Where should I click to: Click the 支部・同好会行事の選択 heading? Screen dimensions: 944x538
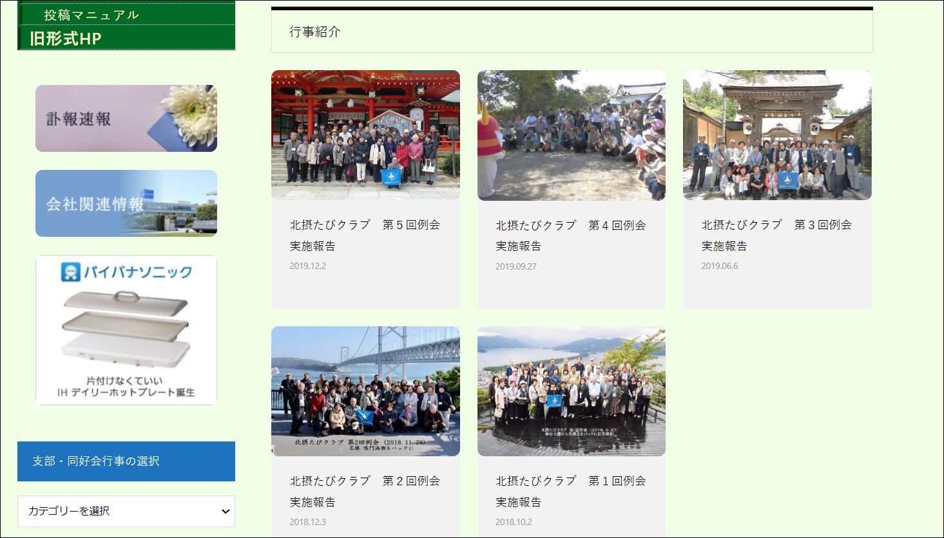tap(96, 461)
